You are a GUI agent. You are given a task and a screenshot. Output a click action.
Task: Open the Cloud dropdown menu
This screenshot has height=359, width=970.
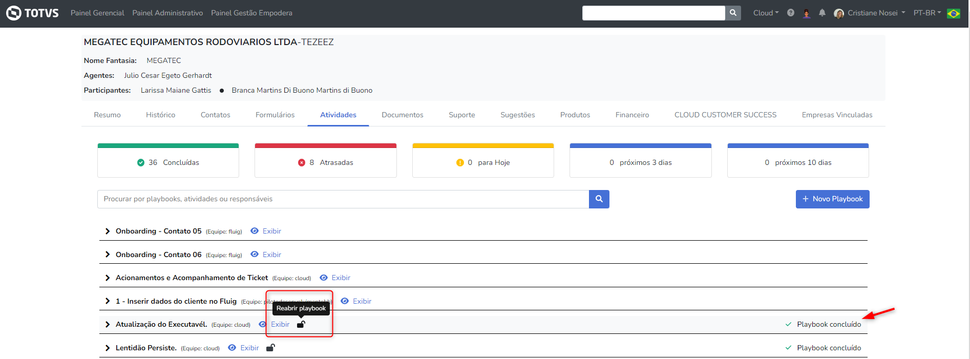click(x=766, y=13)
